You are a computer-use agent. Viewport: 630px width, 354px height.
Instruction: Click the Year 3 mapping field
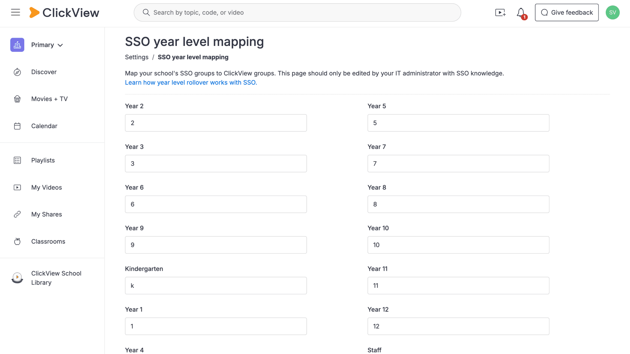tap(216, 164)
